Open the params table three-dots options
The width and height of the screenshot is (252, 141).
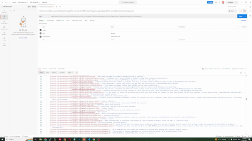240,27
